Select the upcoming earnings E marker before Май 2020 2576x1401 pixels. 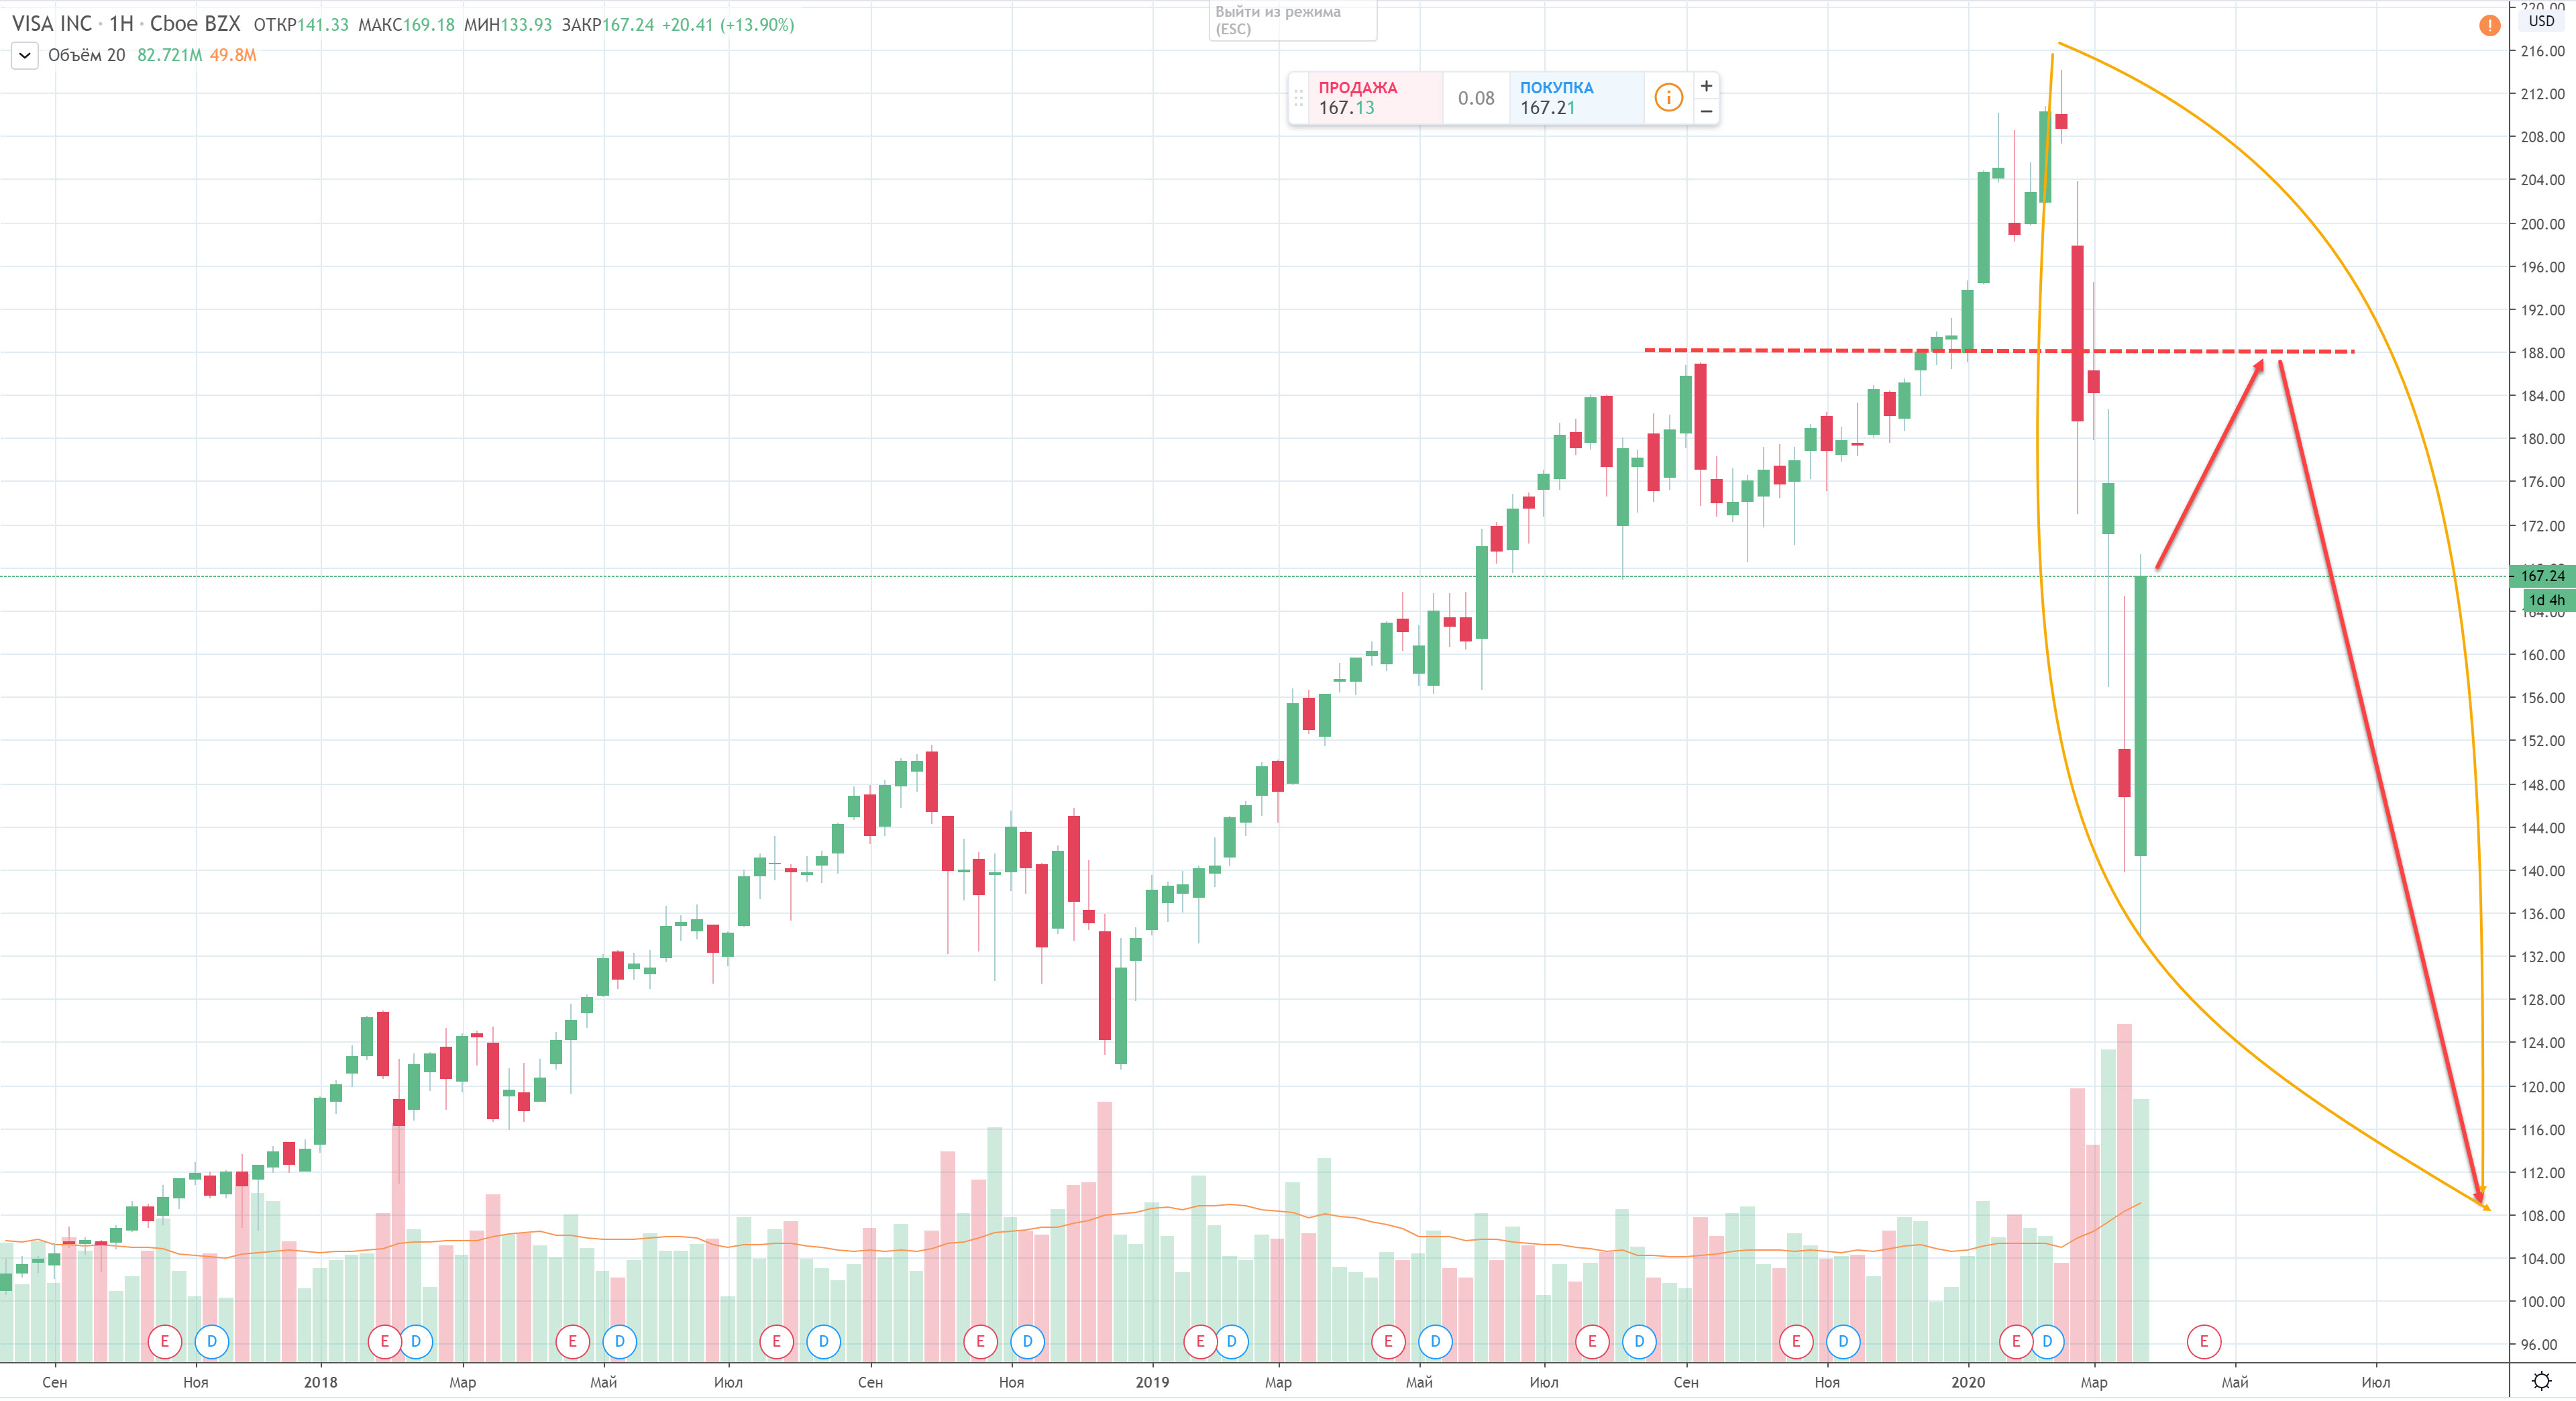pyautogui.click(x=2203, y=1341)
